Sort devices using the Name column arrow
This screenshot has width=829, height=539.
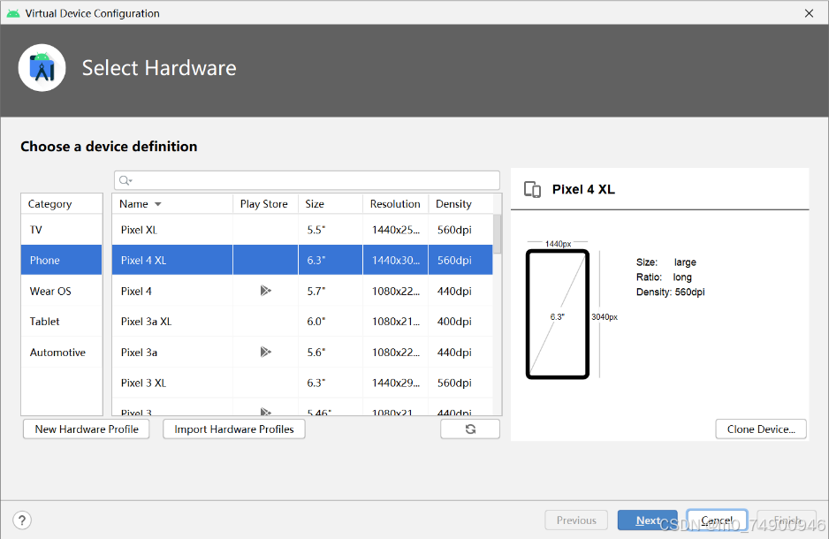157,204
